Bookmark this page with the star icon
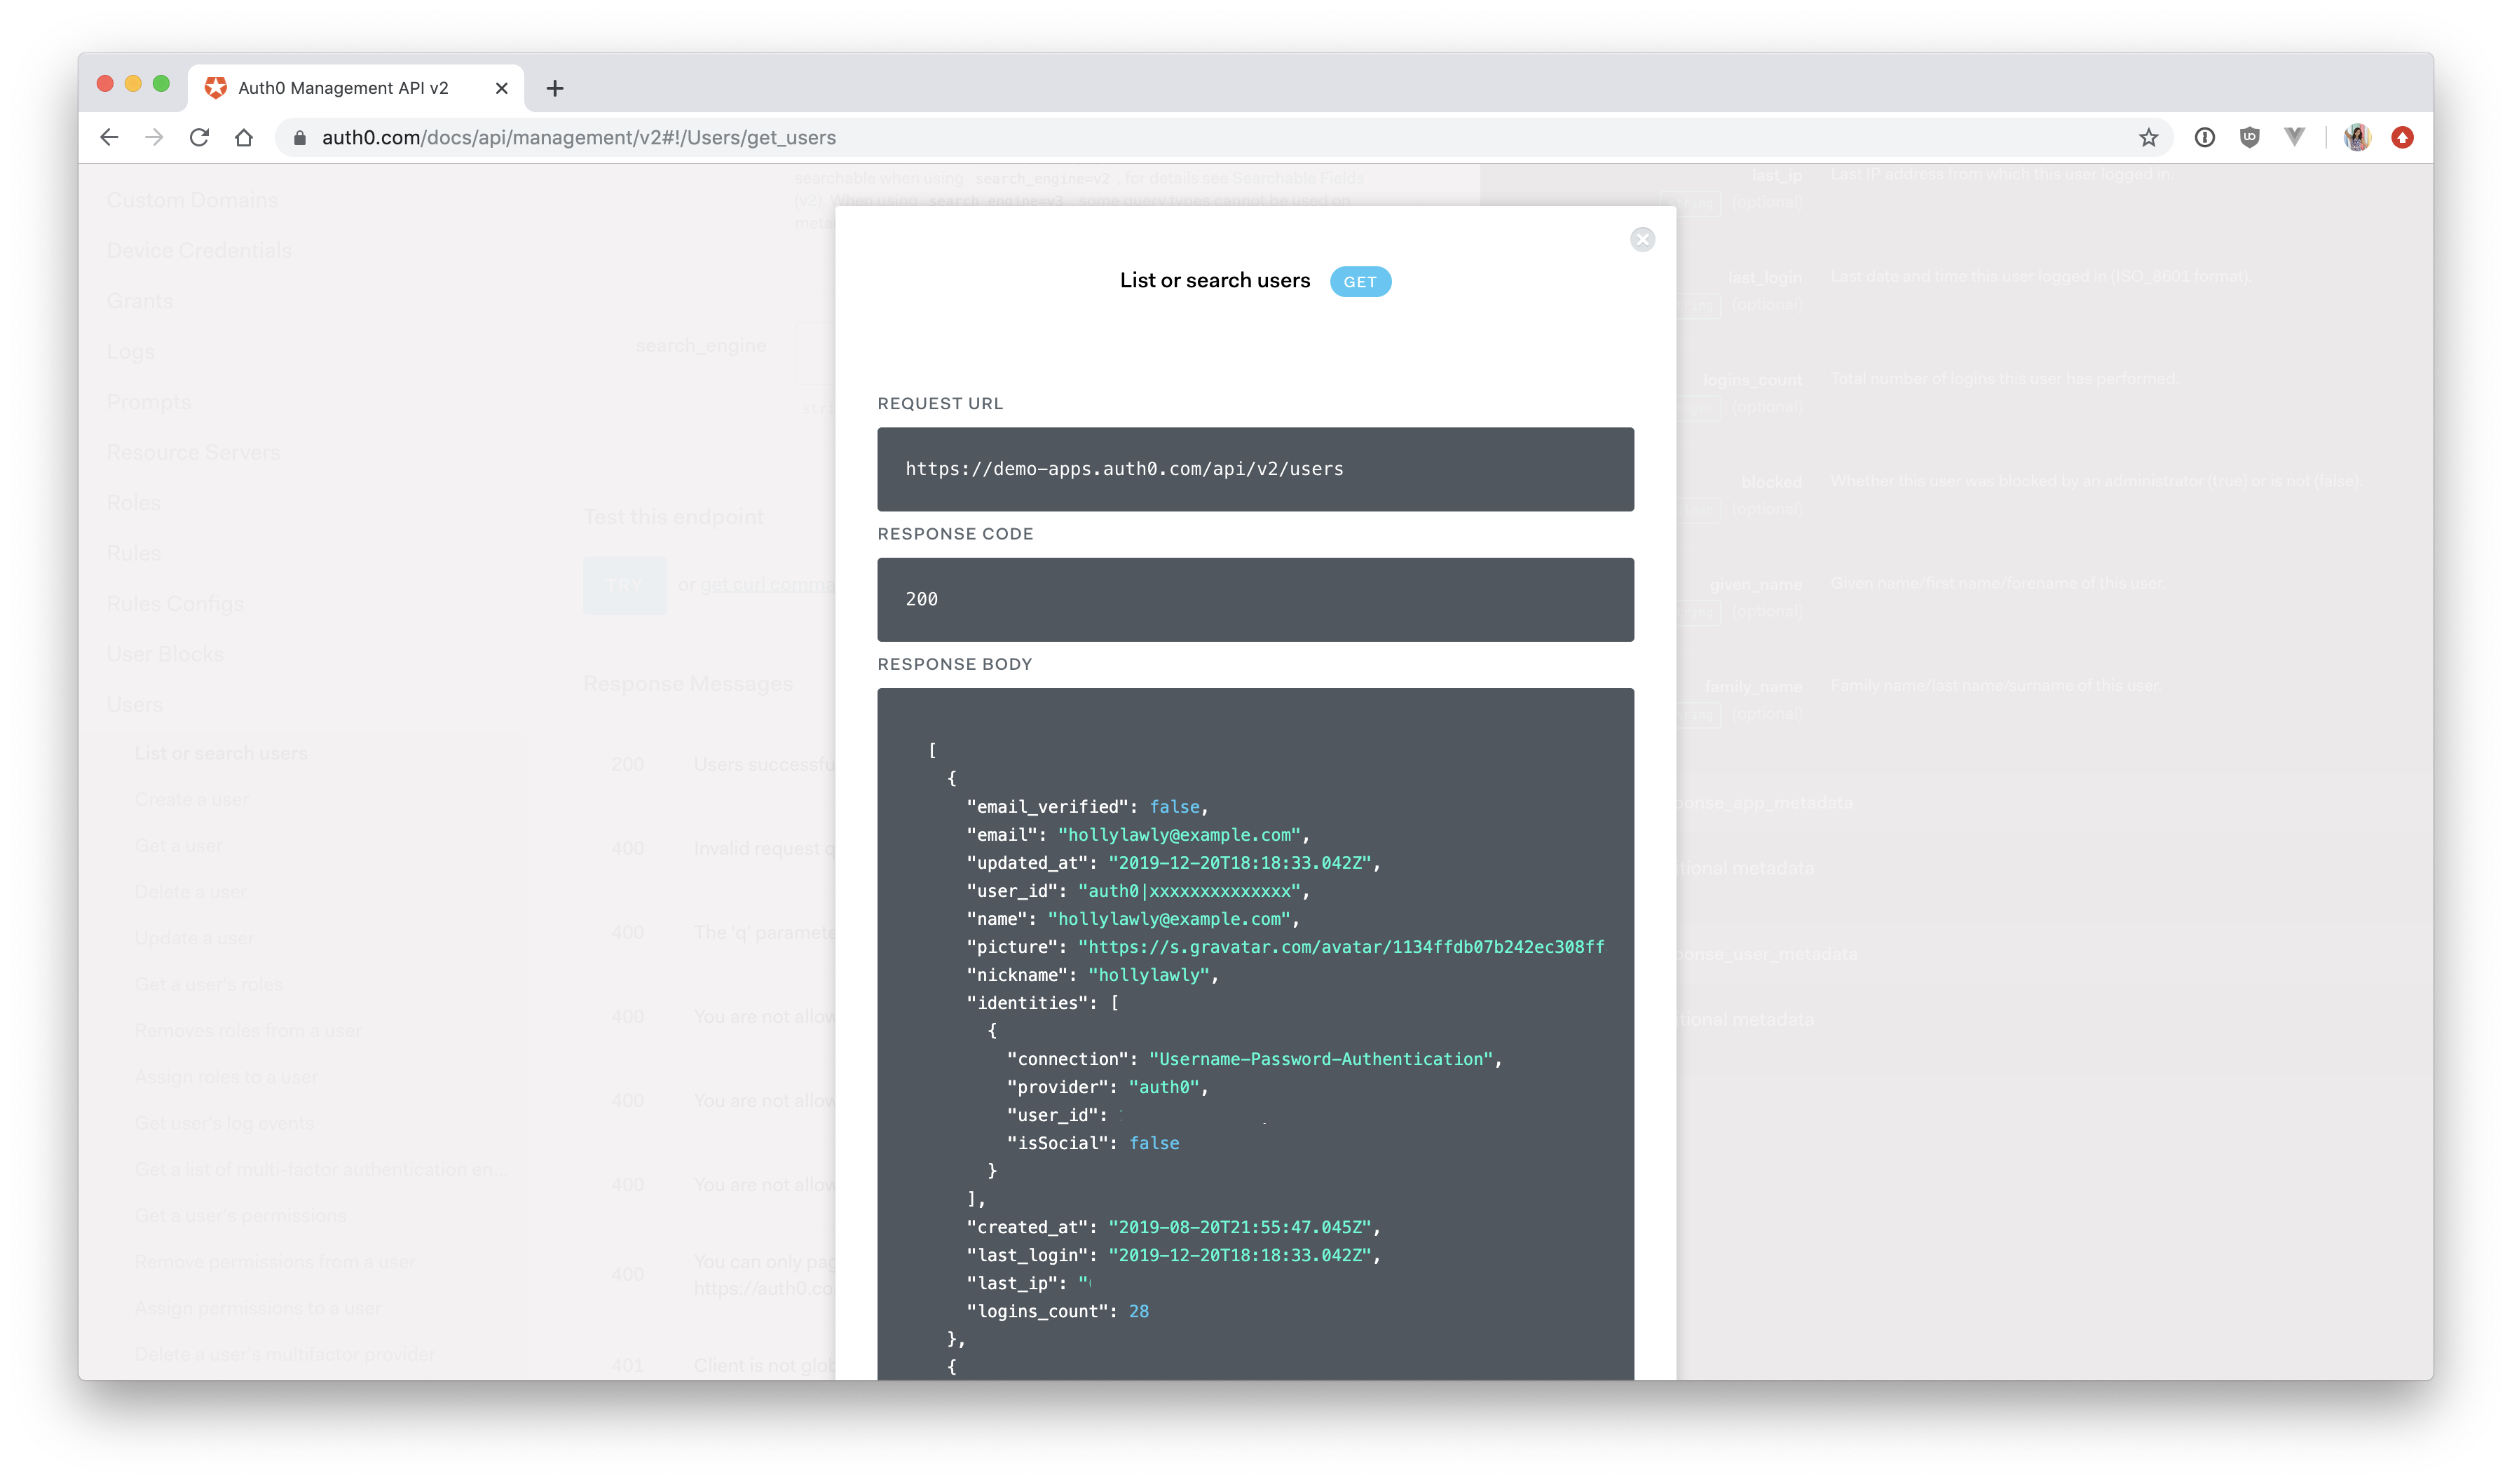This screenshot has height=1484, width=2512. (2148, 138)
